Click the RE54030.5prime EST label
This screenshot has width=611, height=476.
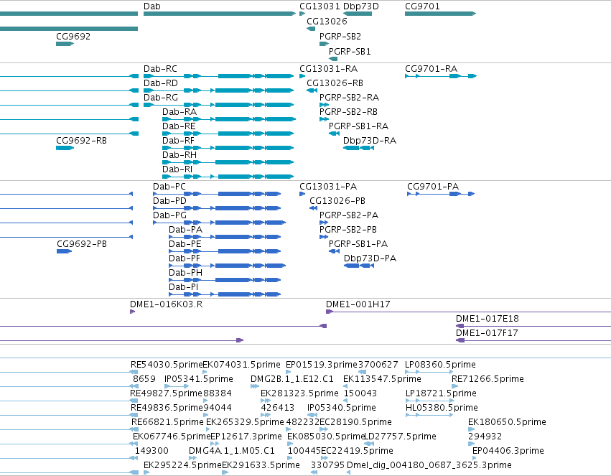pyautogui.click(x=167, y=365)
